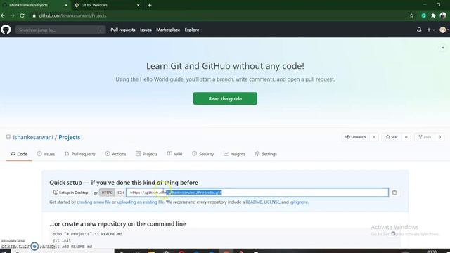Open notifications bell icon
The width and height of the screenshot is (450, 253).
419,30
